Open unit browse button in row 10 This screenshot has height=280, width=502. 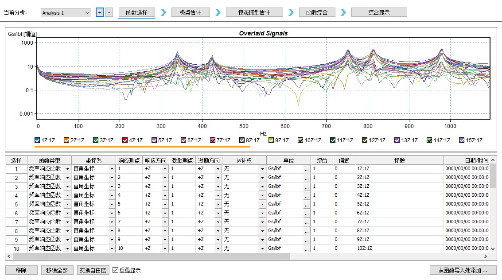(307, 249)
